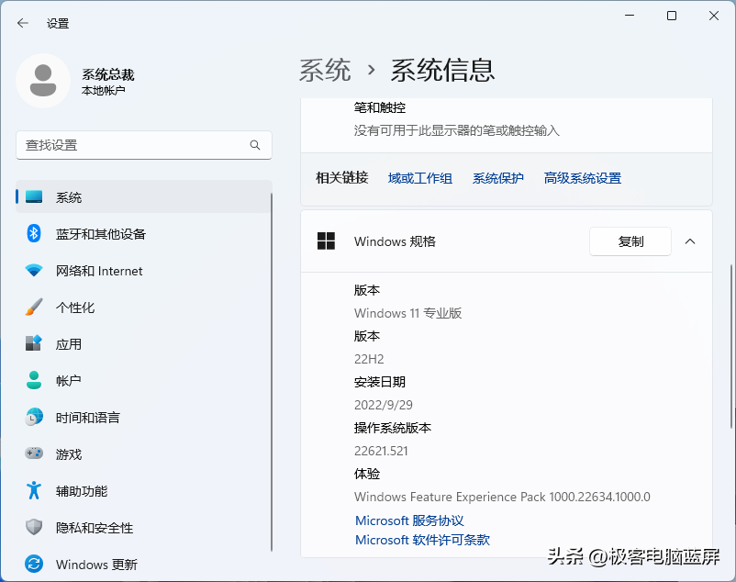The height and width of the screenshot is (582, 736).
Task: Click the 应用 apps icon
Action: point(34,343)
